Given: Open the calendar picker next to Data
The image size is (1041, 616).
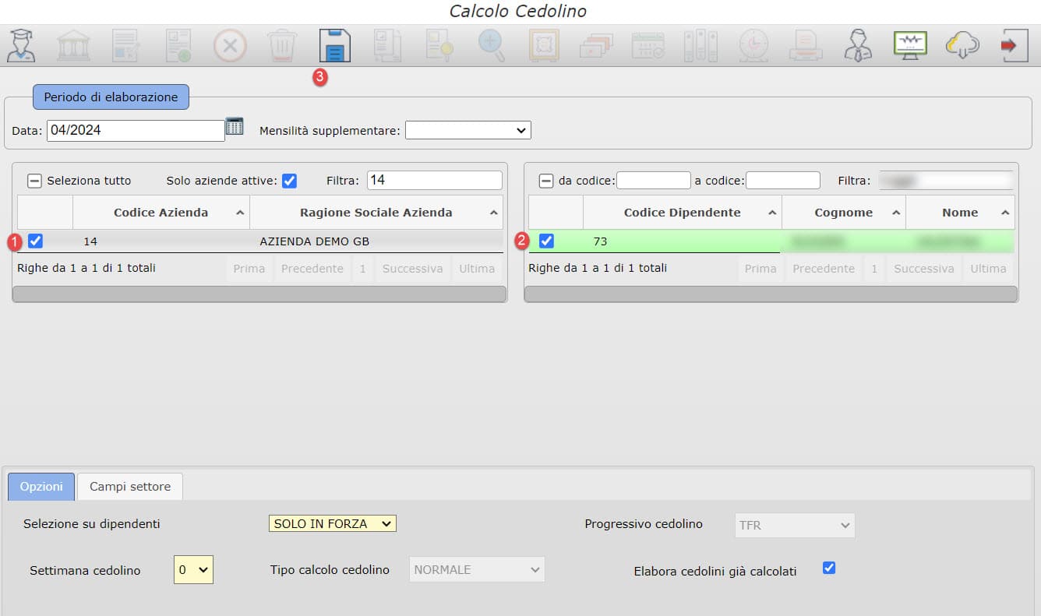Looking at the screenshot, I should (235, 127).
